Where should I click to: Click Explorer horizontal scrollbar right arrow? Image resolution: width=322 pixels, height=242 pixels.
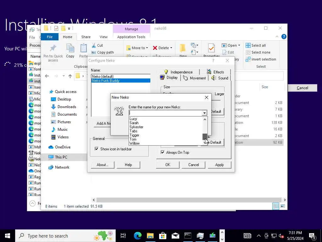[x=285, y=200]
